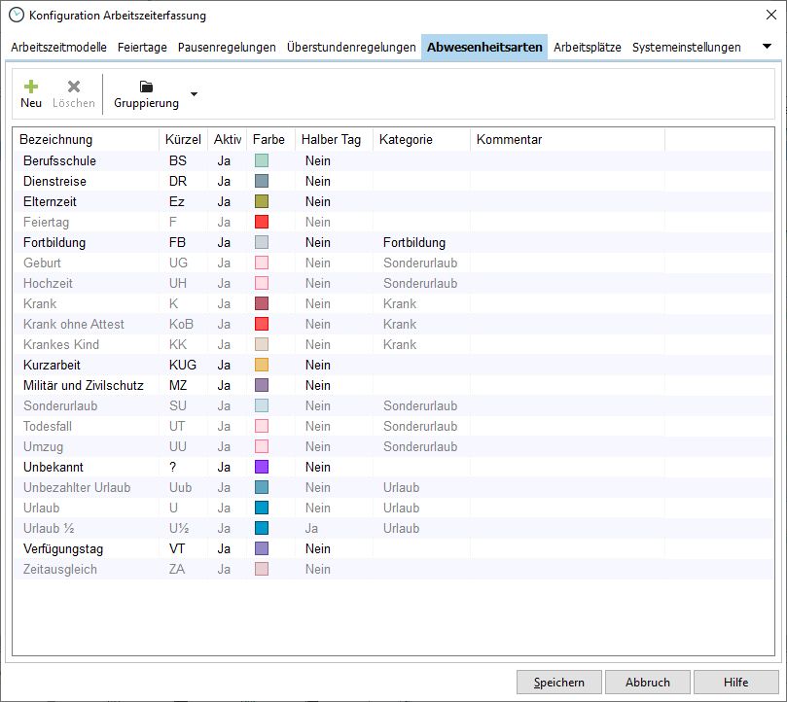
Task: Click the Abbruch button
Action: tap(646, 682)
